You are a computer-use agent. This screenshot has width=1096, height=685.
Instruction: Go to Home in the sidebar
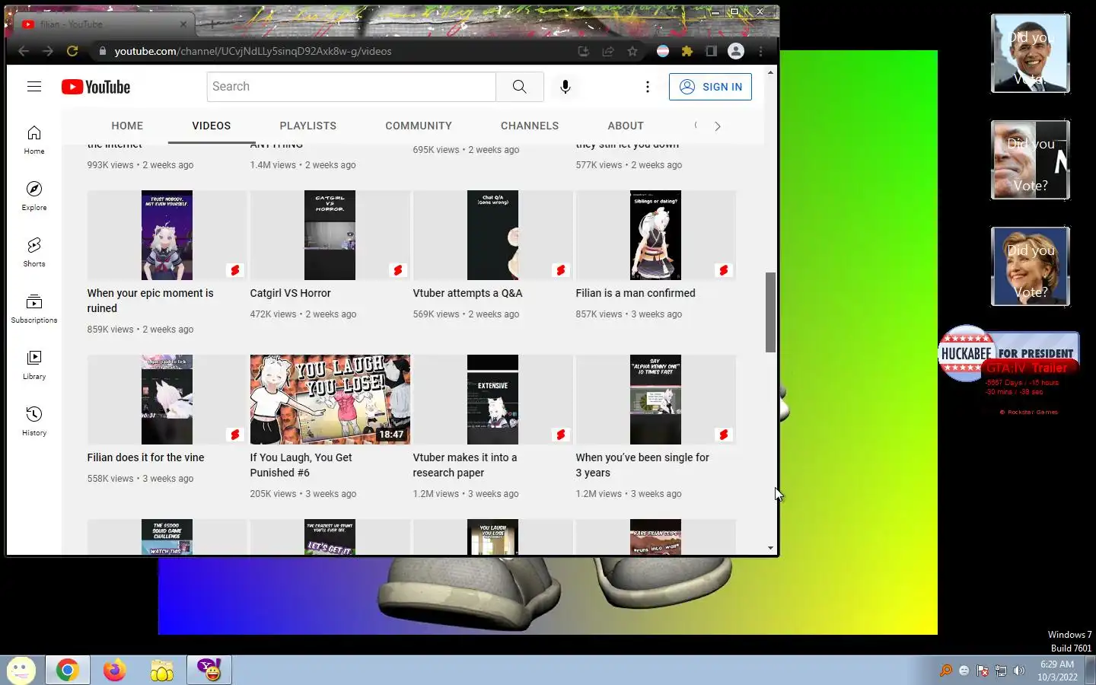coord(34,140)
